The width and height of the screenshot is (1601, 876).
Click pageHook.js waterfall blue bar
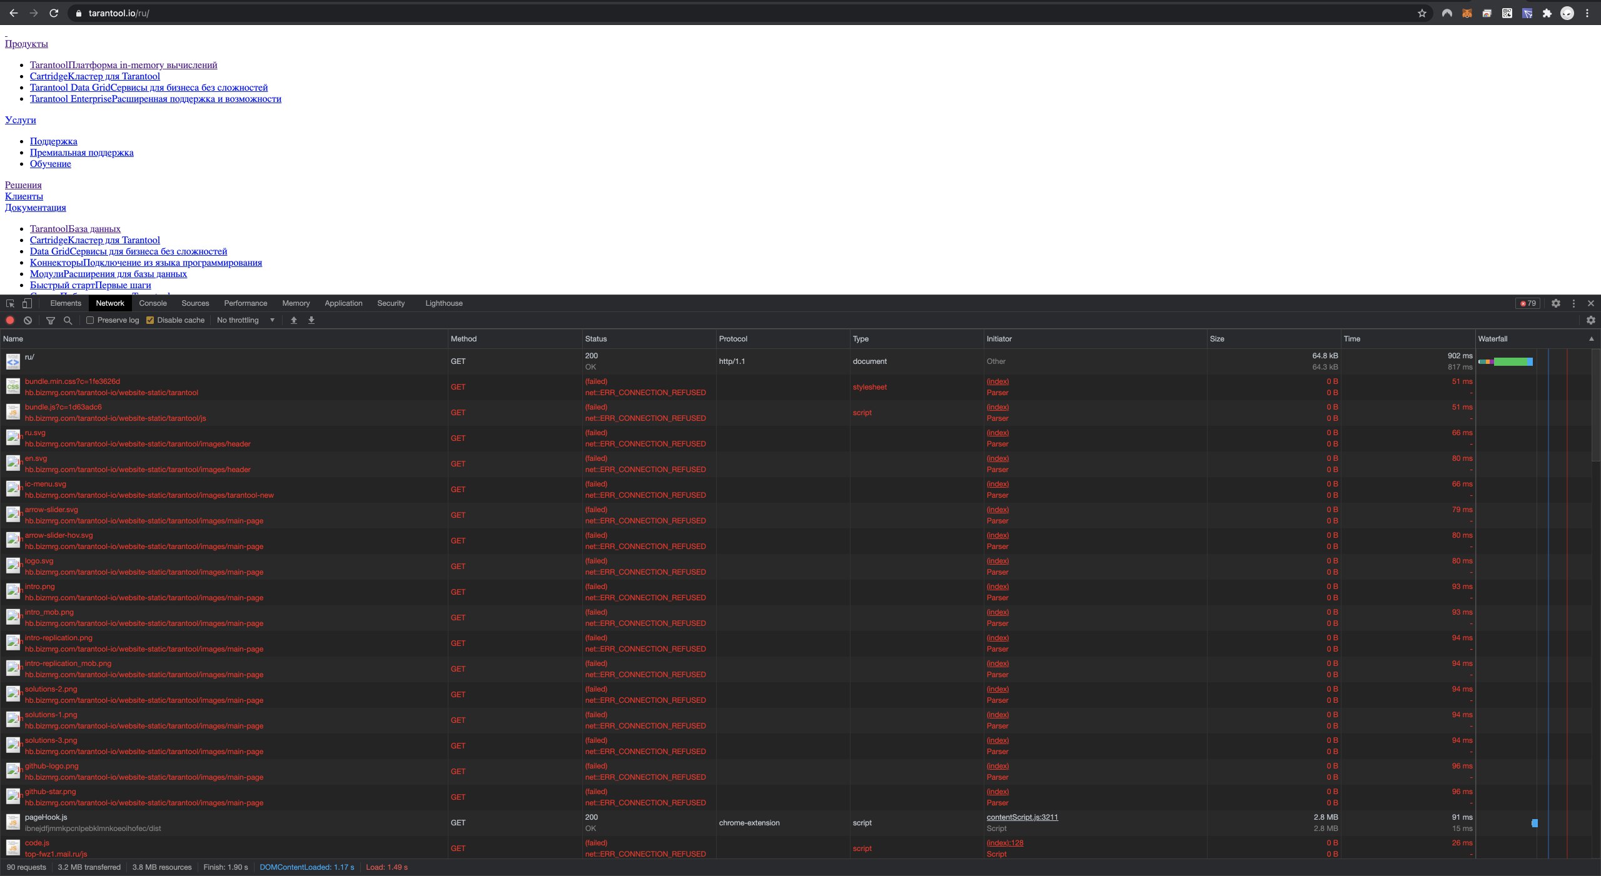click(x=1535, y=823)
